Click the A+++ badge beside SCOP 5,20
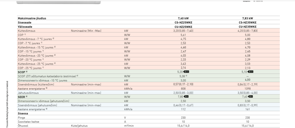This screenshot has width=295, height=128. click(x=186, y=72)
